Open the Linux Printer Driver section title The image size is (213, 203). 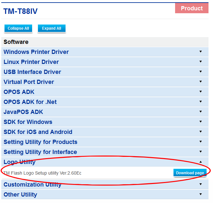(x=31, y=62)
